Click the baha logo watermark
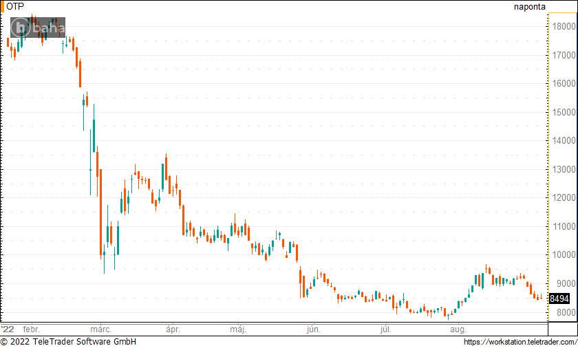This screenshot has height=348, width=578. [x=38, y=28]
